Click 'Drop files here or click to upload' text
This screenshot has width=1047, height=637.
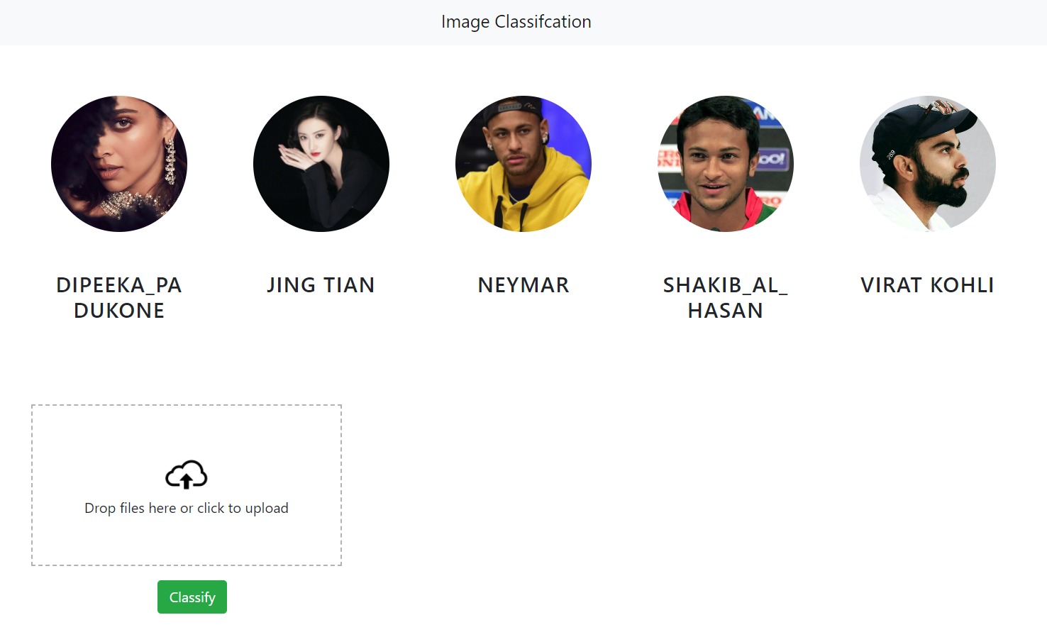click(186, 508)
